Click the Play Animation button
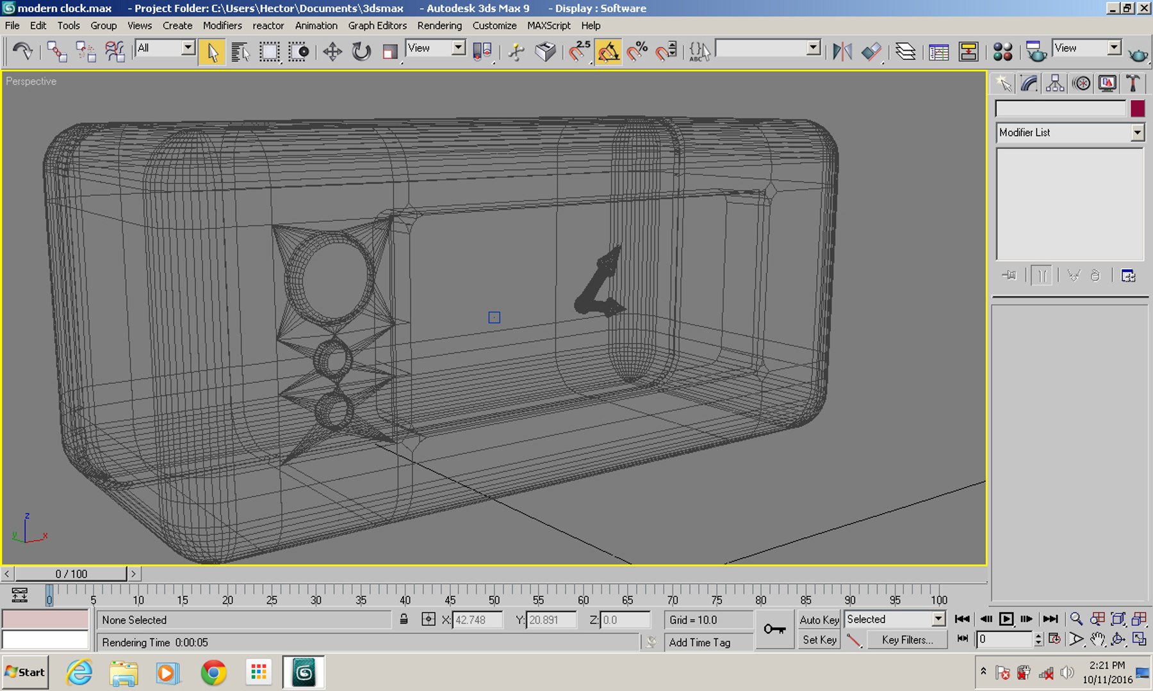This screenshot has height=691, width=1153. [x=1006, y=619]
